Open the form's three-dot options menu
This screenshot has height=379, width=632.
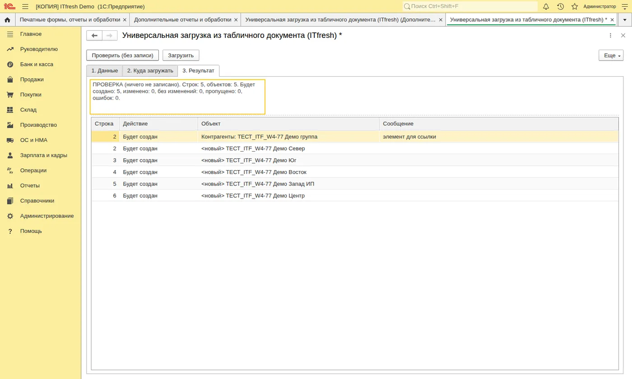610,36
